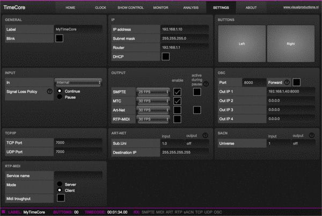The height and width of the screenshot is (216, 322).
Task: Edit the Art-Net Sub.Uni output field
Action: click(197, 143)
